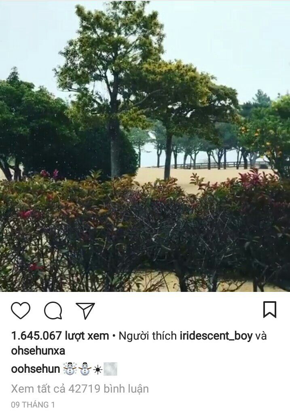Open the 1.645.067 lượt xem view count
Screen dimensions: 290x414
(x=60, y=336)
